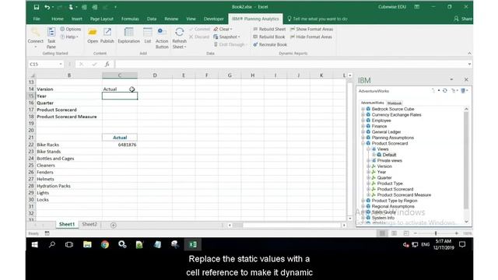
Task: Insert an Exploration from ribbon
Action: click(128, 35)
